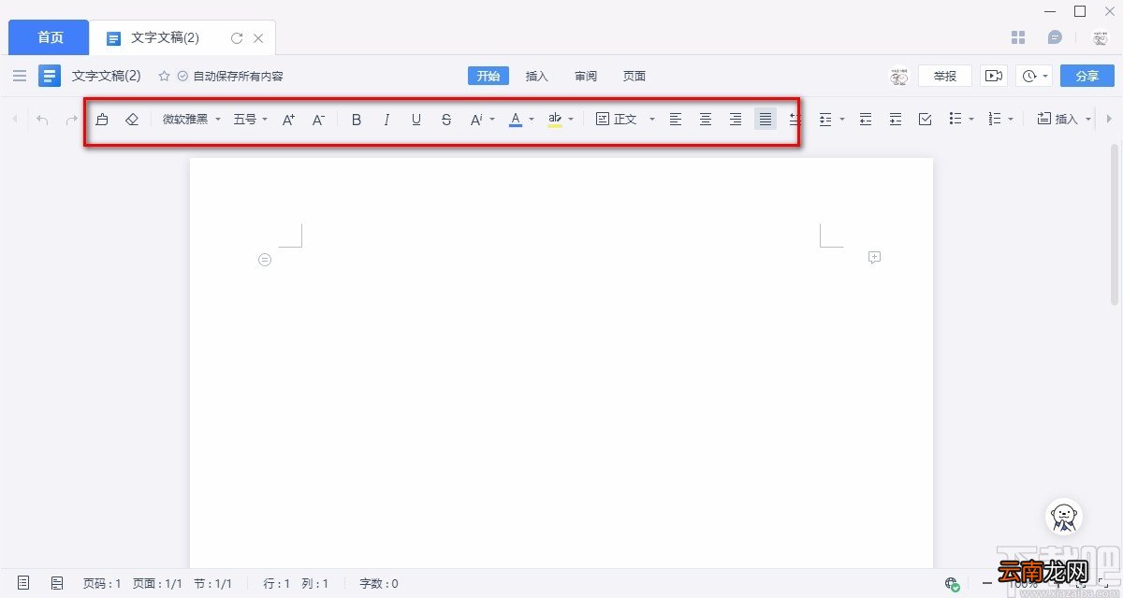This screenshot has height=598, width=1123.
Task: Open the 开始 ribbon tab
Action: [489, 76]
